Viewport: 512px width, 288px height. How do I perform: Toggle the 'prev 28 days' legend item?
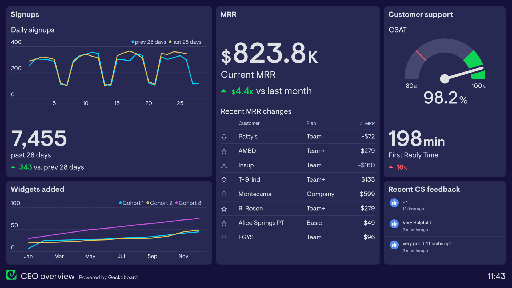point(149,42)
